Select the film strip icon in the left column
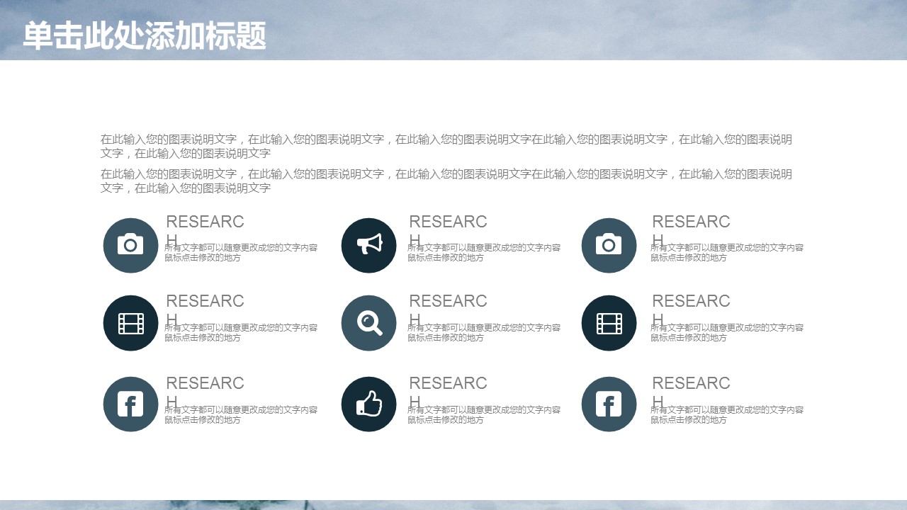This screenshot has height=510, width=907. click(x=130, y=323)
